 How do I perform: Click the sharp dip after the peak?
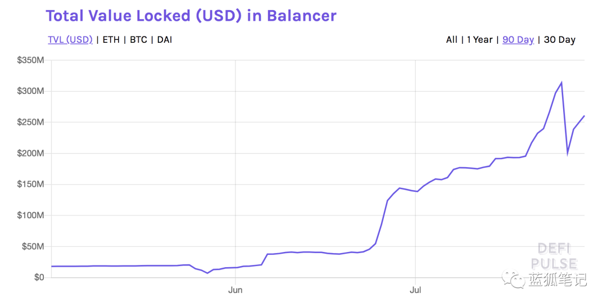(567, 153)
